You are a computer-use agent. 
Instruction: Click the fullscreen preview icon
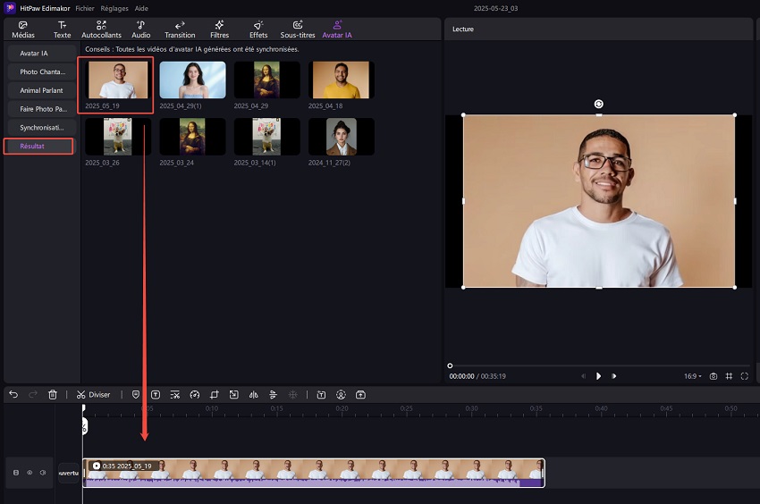(x=745, y=376)
